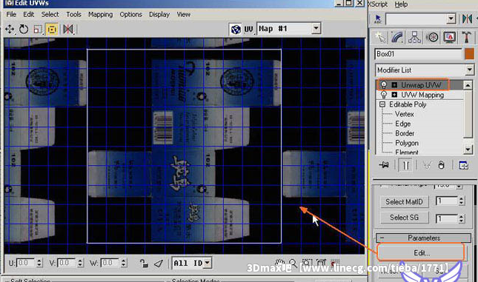Expand the UVW Mapping modifier plus box
Screen dimensions: 478x282
click(x=394, y=95)
